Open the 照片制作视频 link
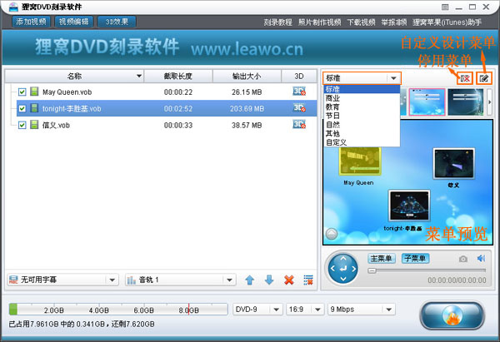 click(x=319, y=22)
